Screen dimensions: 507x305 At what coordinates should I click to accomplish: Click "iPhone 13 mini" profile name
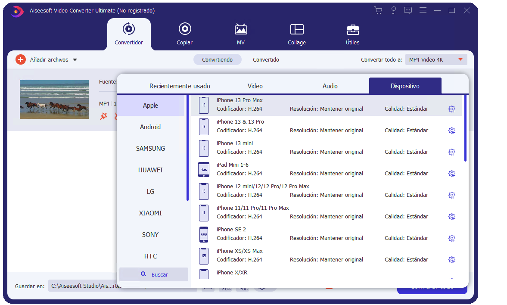(235, 143)
